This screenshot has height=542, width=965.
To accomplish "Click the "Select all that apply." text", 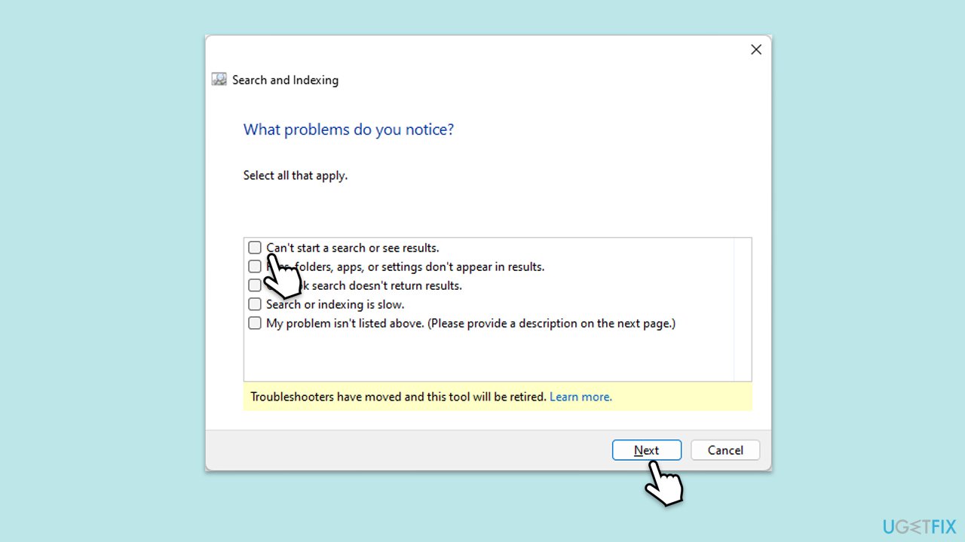I will 295,175.
